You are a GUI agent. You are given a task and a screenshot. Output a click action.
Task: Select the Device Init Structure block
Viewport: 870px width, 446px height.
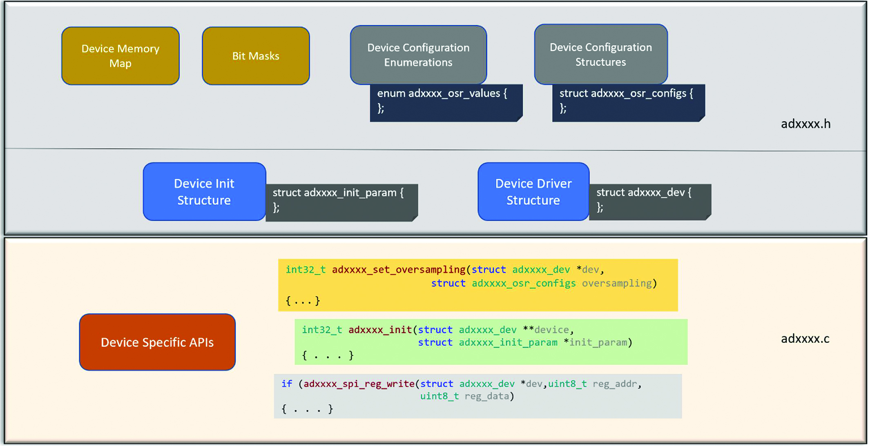point(204,192)
